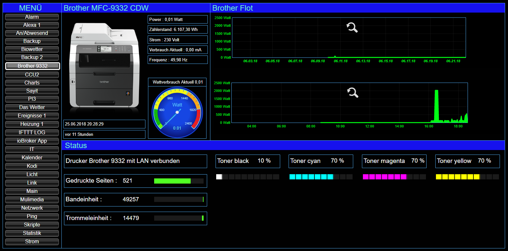Viewport: 508px width, 251px height.
Task: Select the Strom menu button
Action: [x=32, y=242]
